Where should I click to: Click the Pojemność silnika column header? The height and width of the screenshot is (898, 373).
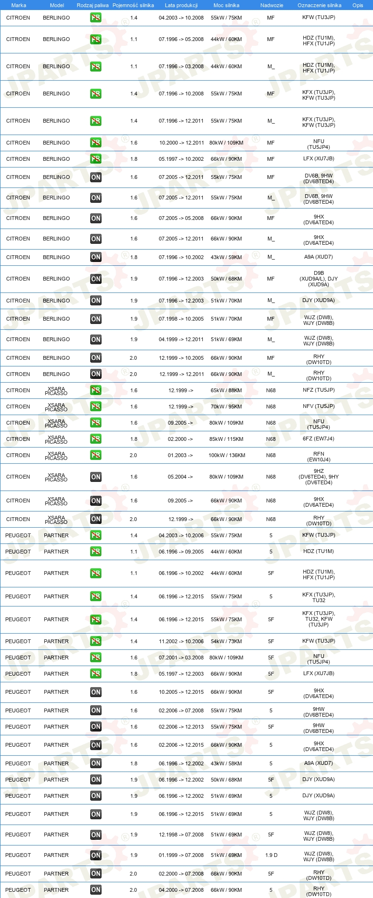point(133,5)
